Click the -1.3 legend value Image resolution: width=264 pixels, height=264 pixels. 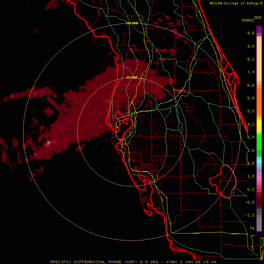click(x=250, y=215)
